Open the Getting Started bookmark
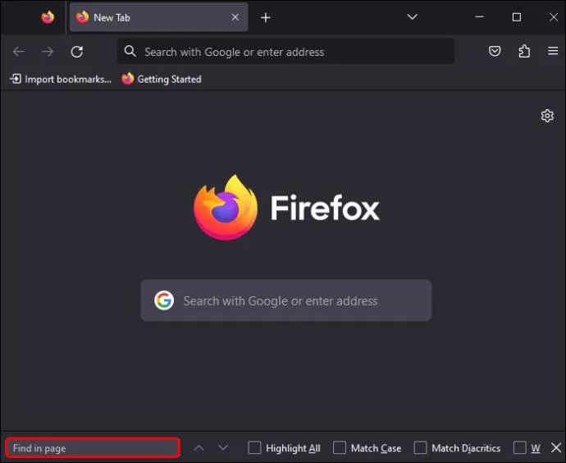The height and width of the screenshot is (463, 566). (x=162, y=79)
